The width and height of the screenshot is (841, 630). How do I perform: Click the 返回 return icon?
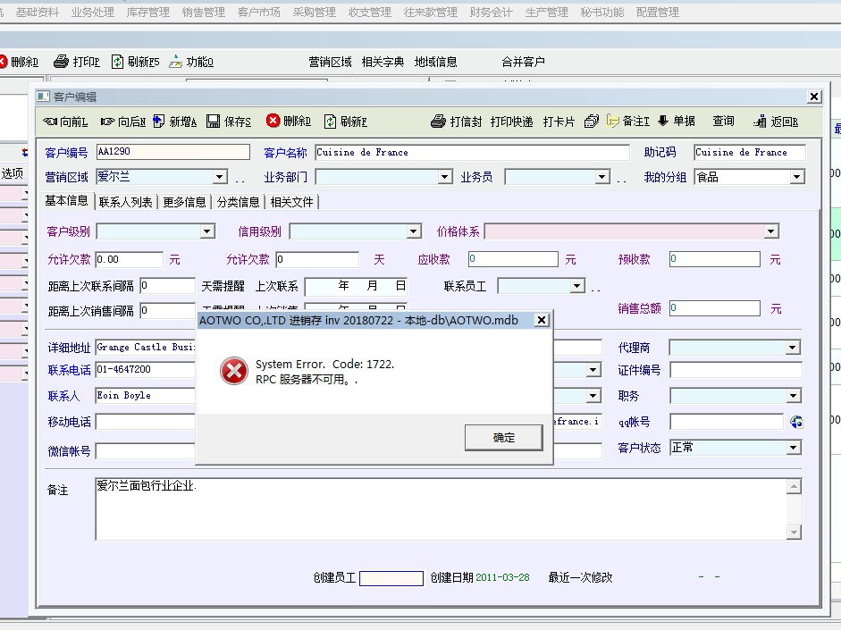(x=761, y=122)
